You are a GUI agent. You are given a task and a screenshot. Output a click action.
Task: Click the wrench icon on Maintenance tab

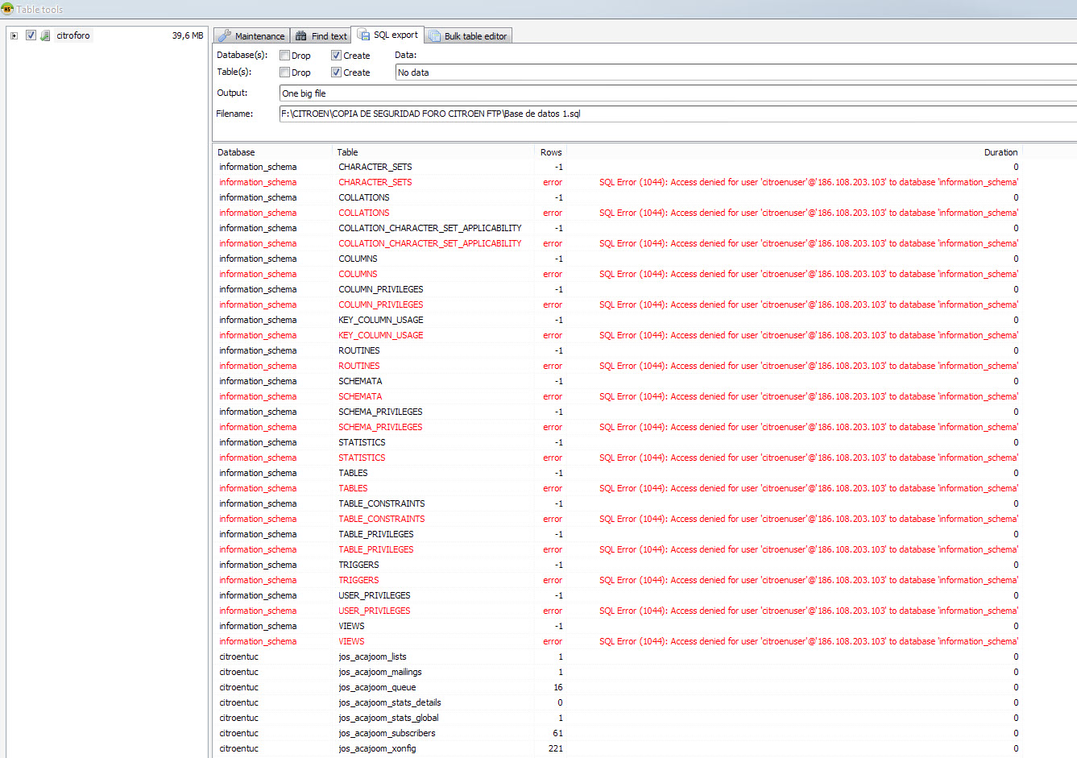coord(225,36)
